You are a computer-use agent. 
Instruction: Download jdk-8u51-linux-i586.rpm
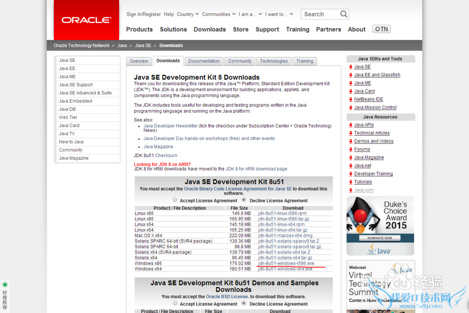[x=282, y=213]
